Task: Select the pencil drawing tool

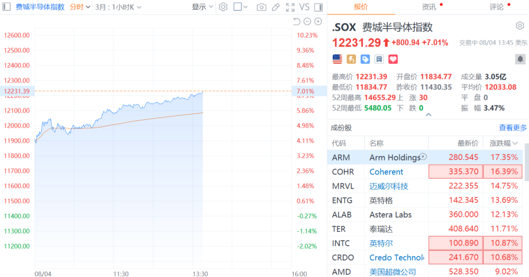Action: tap(276, 7)
